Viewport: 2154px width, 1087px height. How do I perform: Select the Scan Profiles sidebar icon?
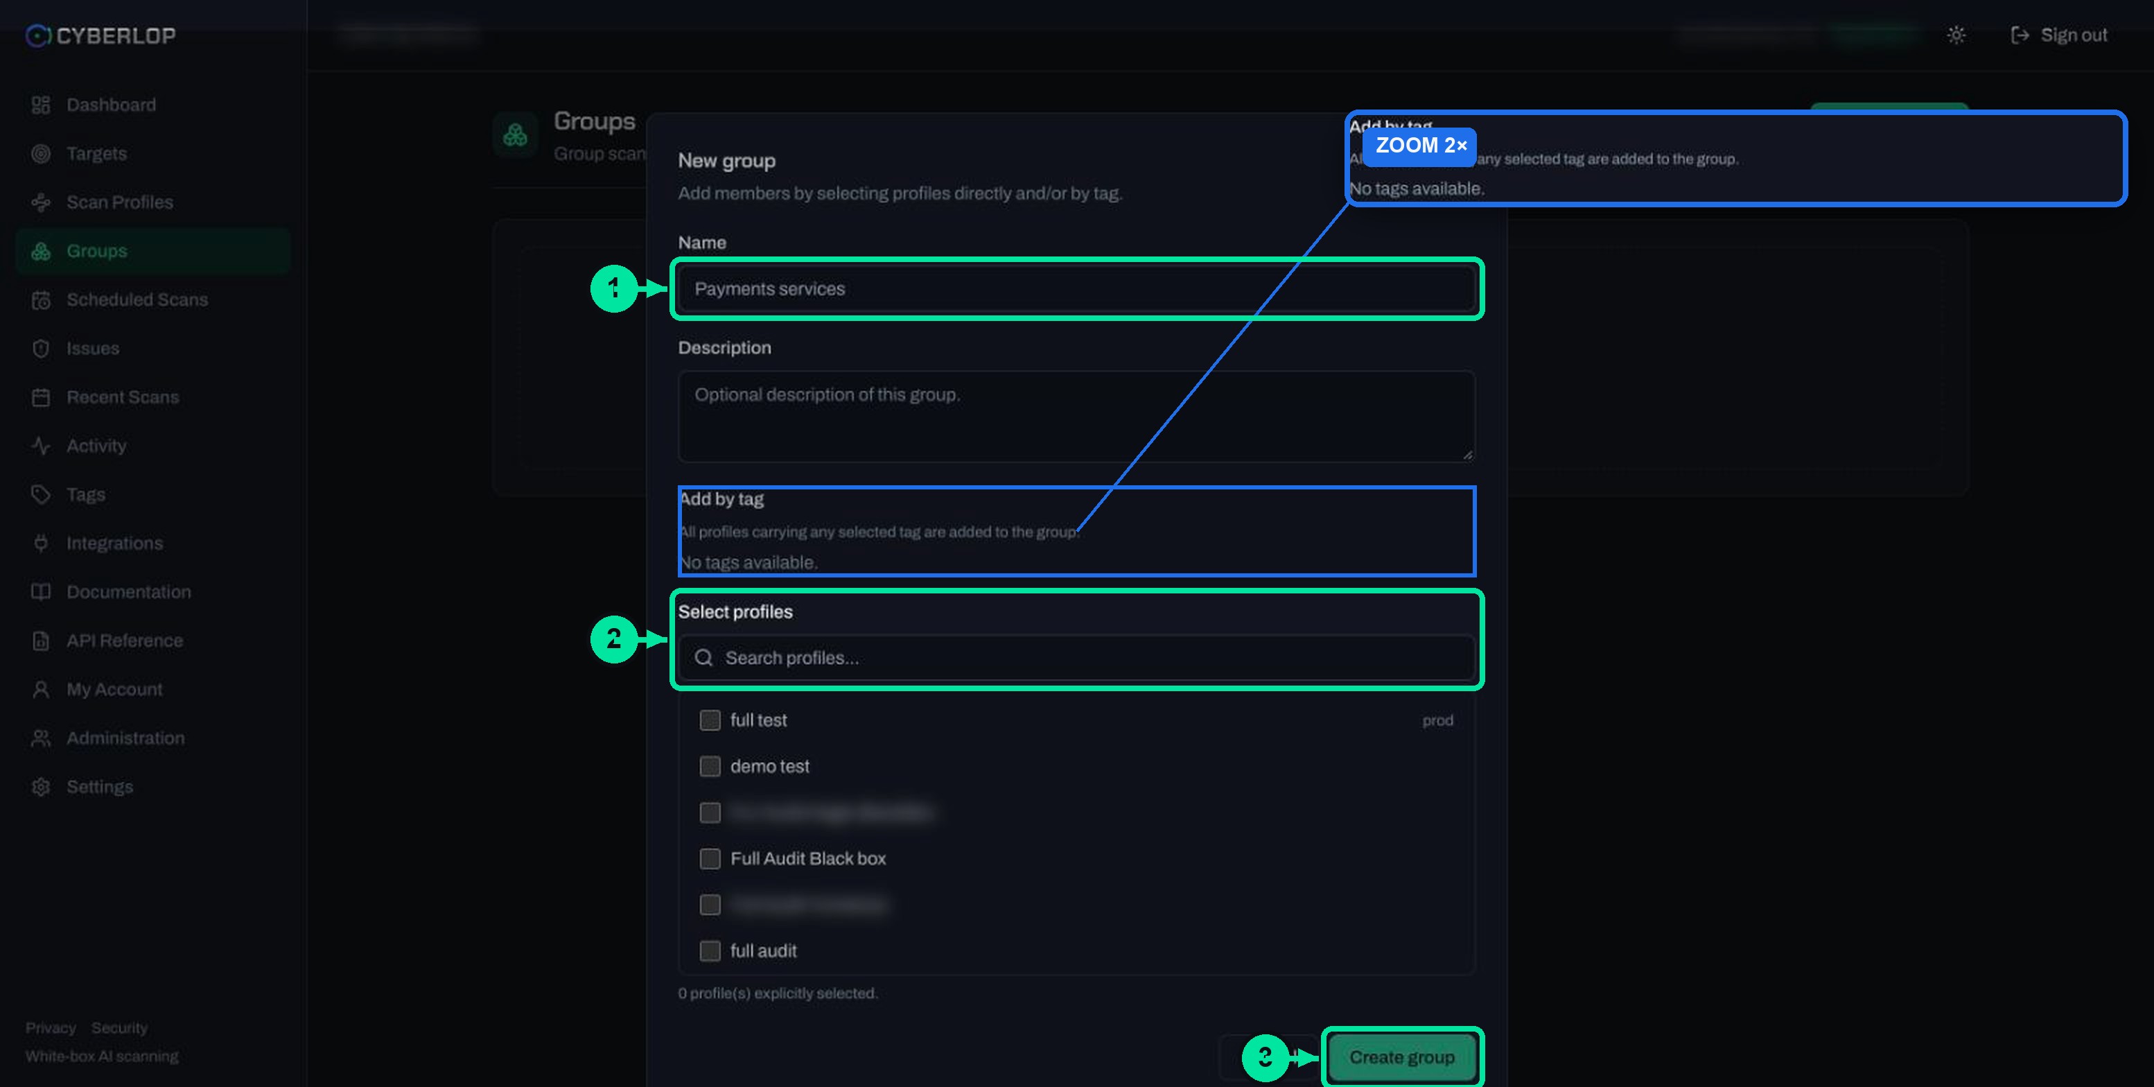(x=40, y=202)
